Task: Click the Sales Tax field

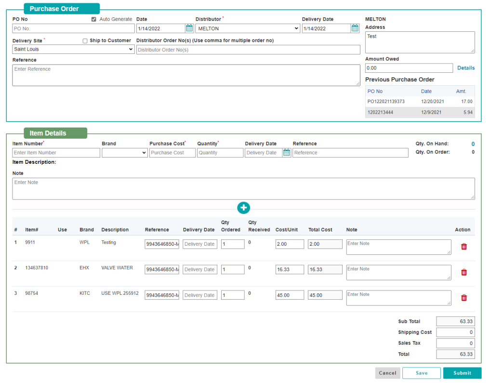Action: [x=456, y=343]
